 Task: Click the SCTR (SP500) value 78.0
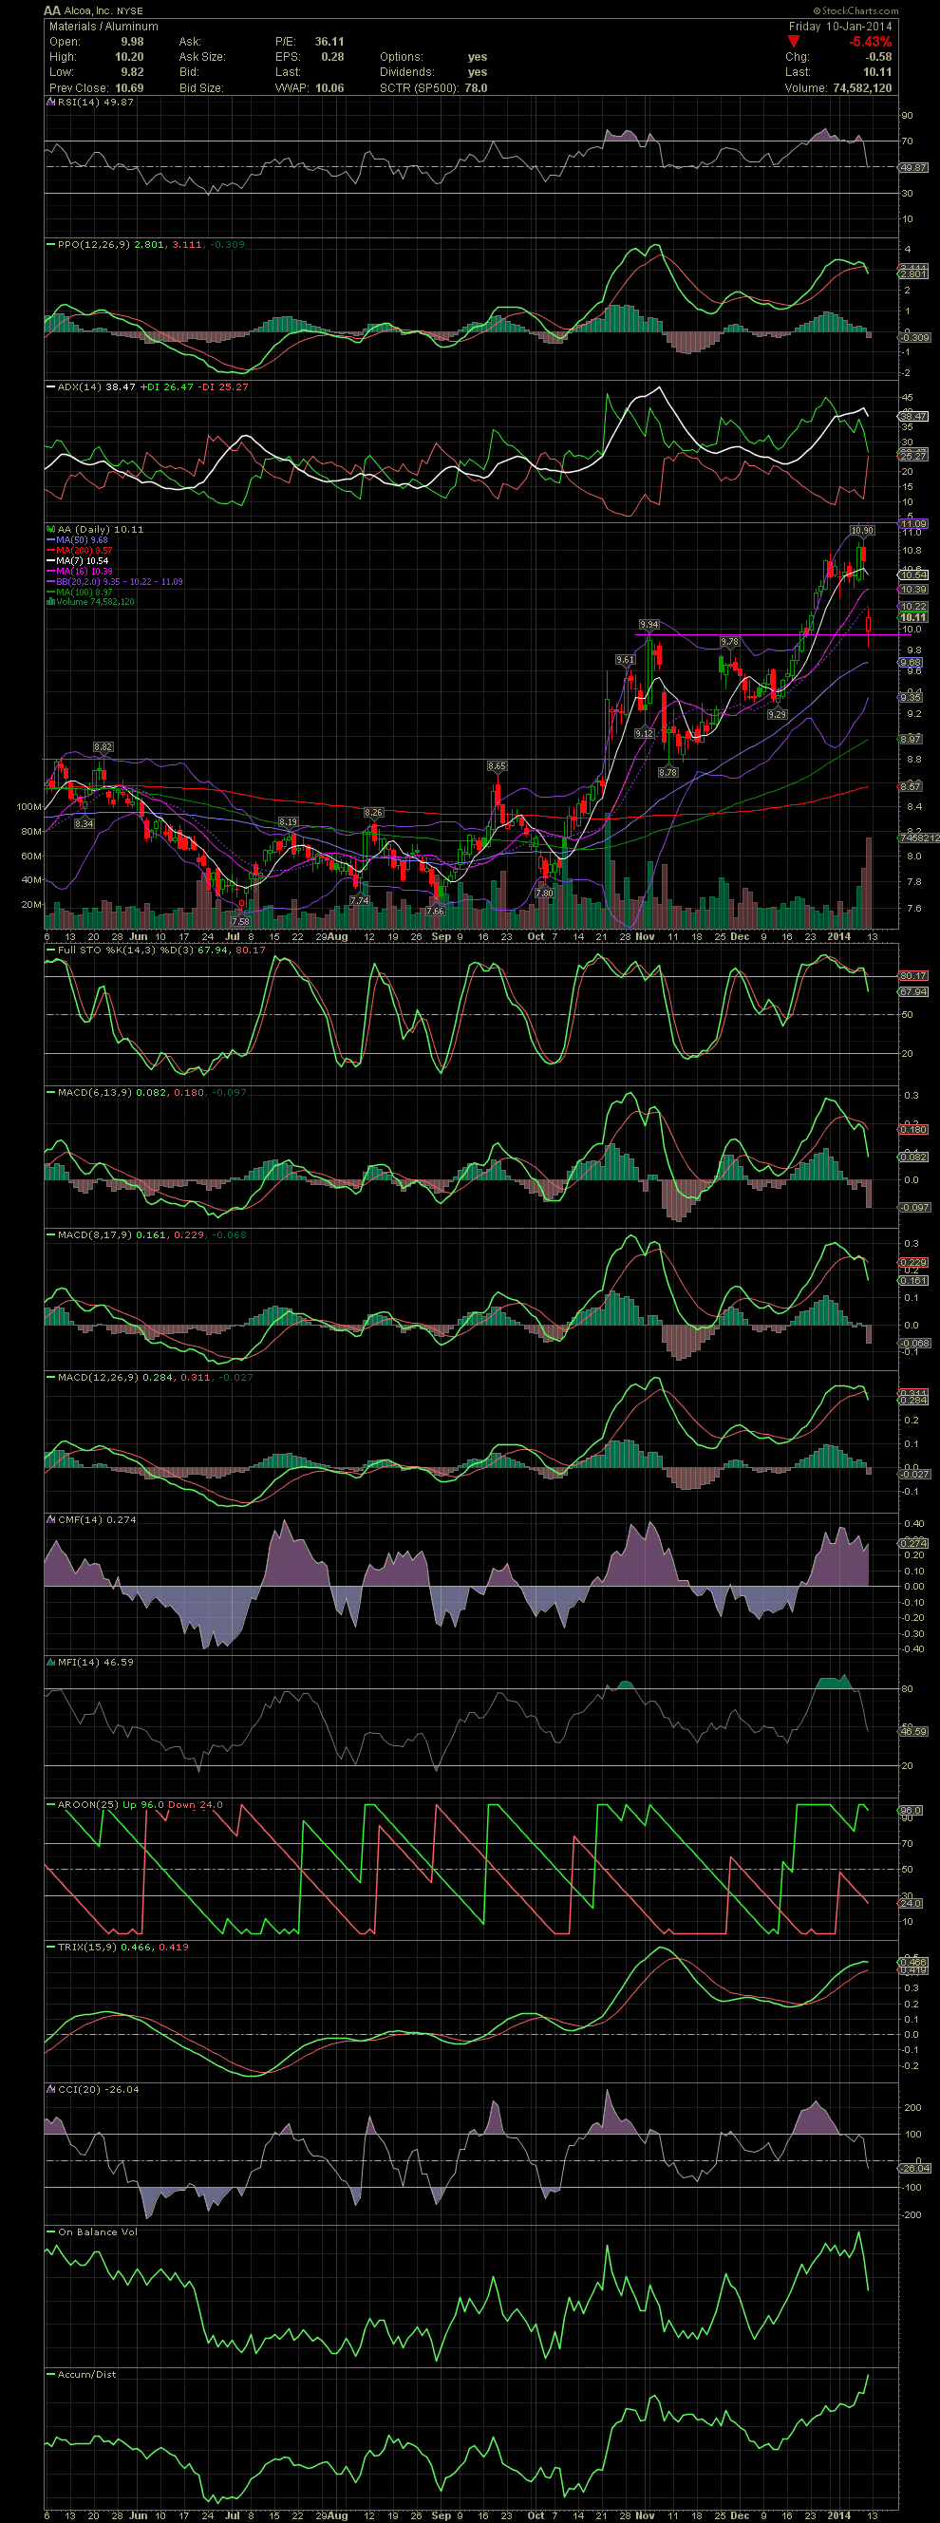[x=476, y=88]
